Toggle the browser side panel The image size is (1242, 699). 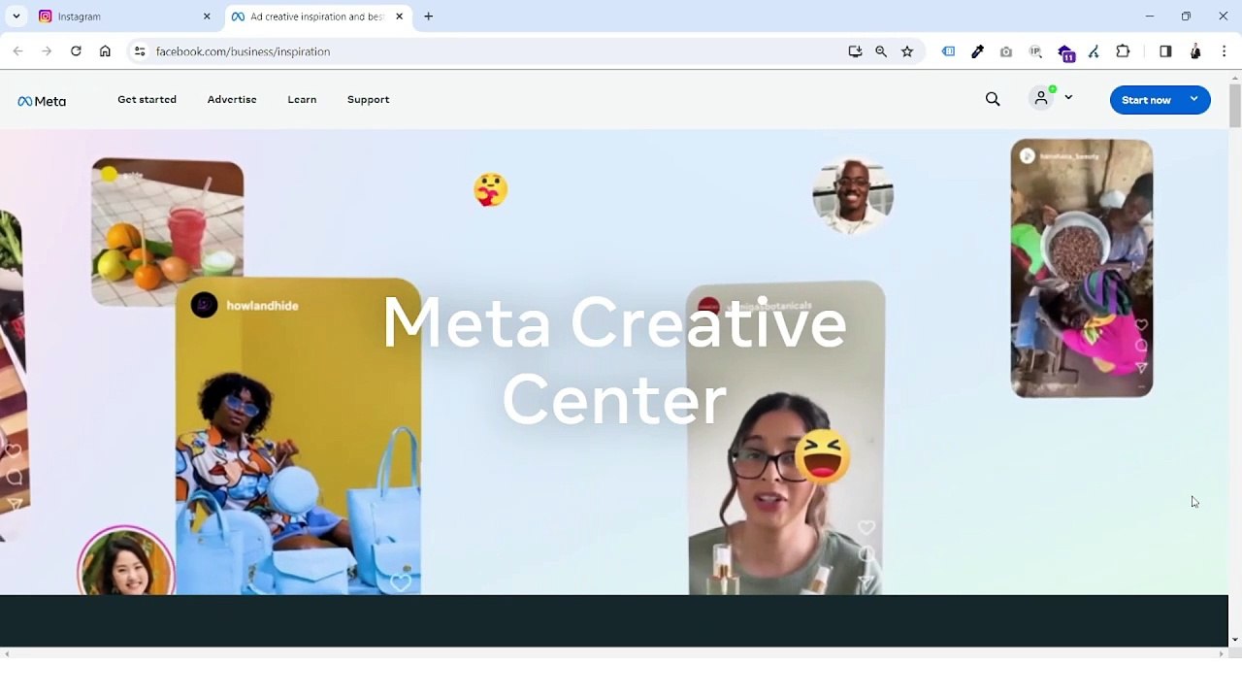tap(1165, 51)
